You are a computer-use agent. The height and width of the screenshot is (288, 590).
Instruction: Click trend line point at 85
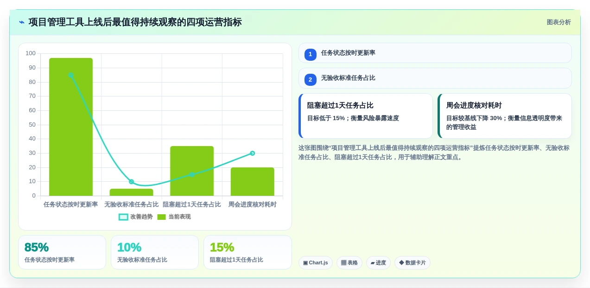[x=71, y=75]
